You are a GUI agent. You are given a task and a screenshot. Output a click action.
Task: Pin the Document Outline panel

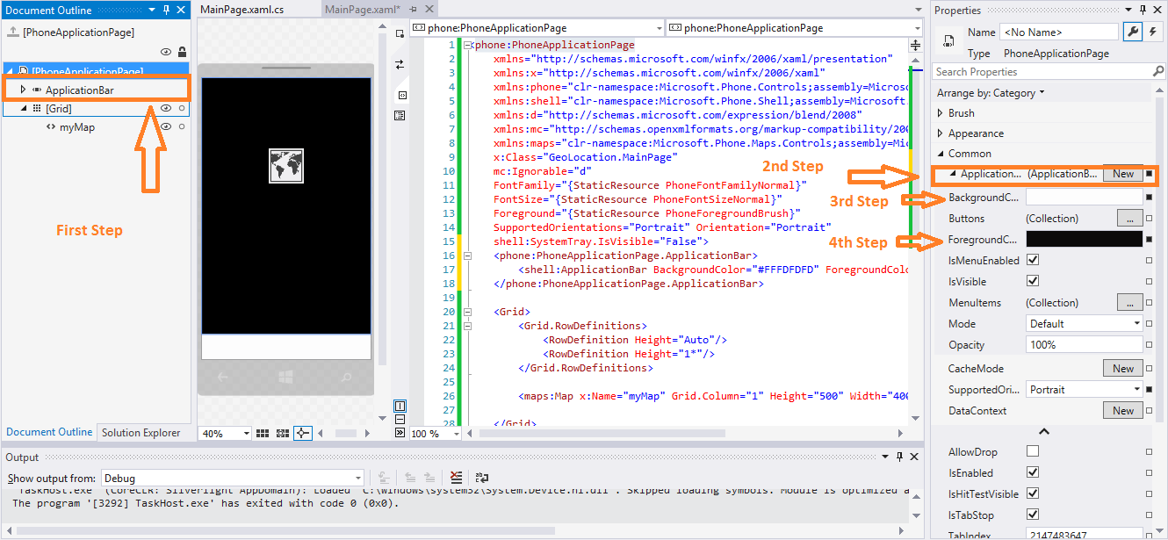(x=166, y=10)
